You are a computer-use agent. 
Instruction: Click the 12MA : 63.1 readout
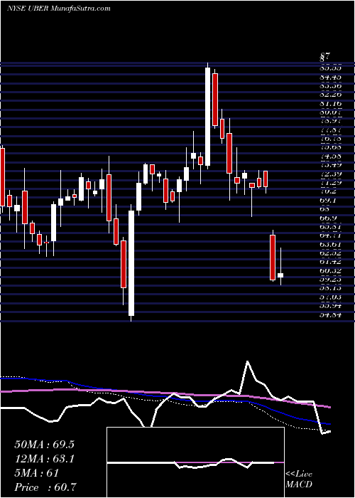tap(44, 459)
